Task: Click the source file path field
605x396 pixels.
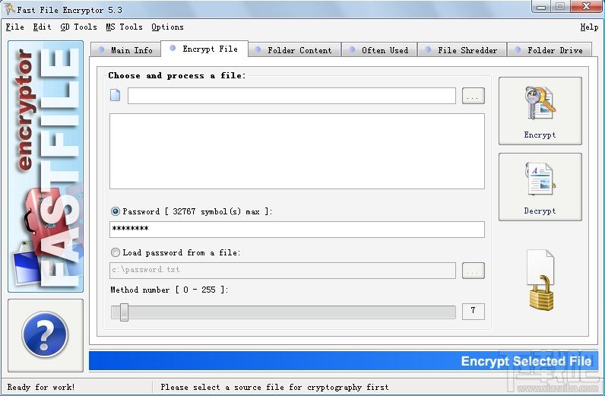Action: (291, 96)
